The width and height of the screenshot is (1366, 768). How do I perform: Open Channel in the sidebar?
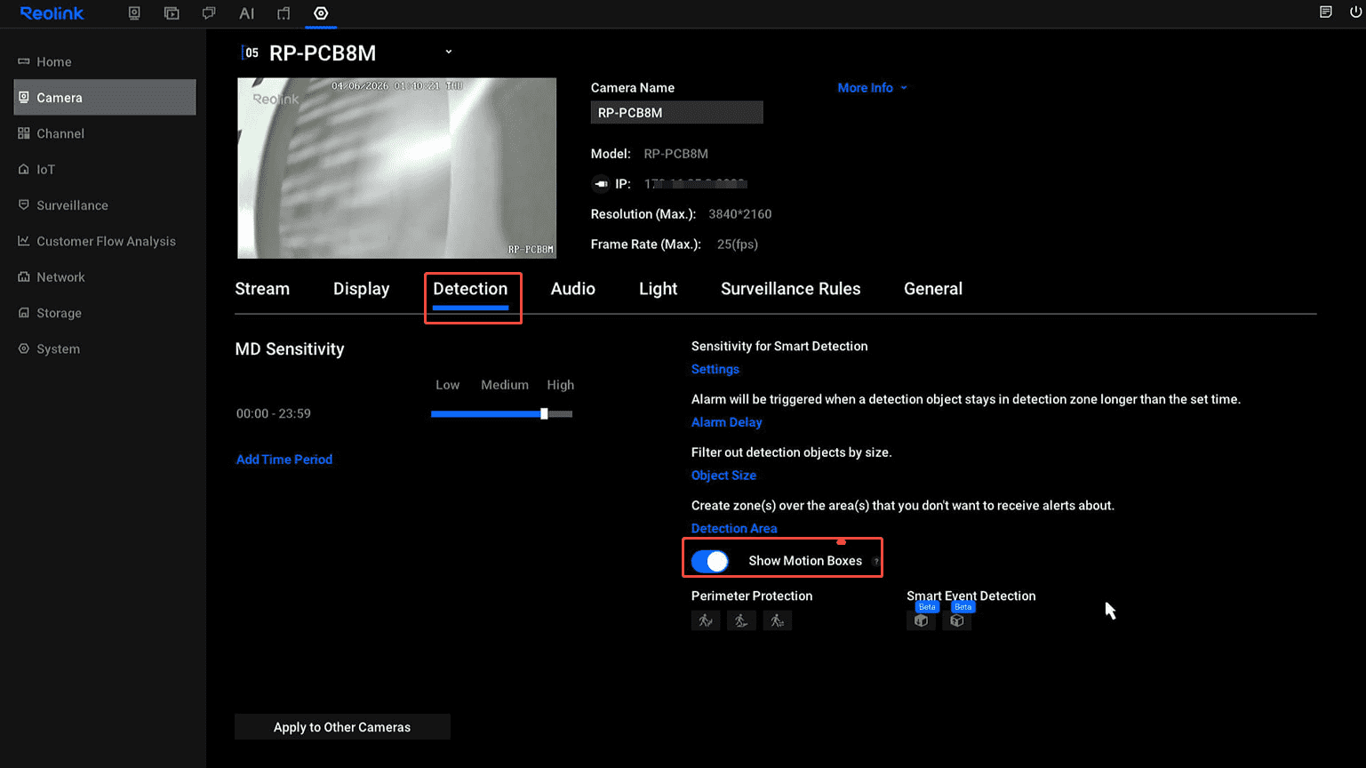pyautogui.click(x=105, y=133)
